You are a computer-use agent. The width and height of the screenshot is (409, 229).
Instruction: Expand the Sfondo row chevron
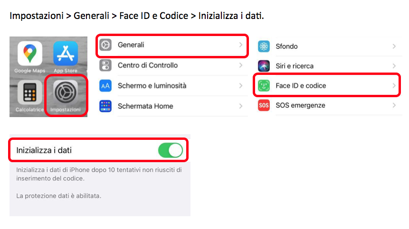click(x=394, y=46)
